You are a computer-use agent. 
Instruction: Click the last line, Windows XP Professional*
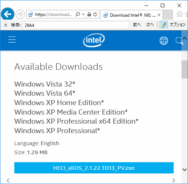[x=57, y=131]
